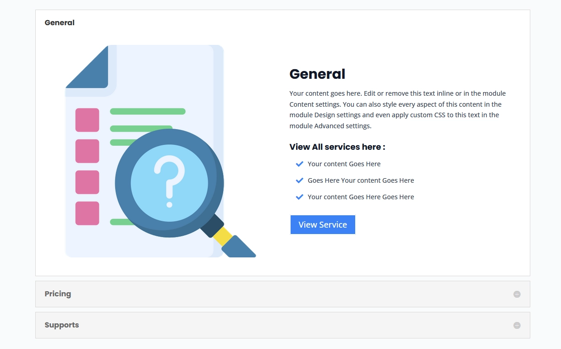The width and height of the screenshot is (561, 349).
Task: Click the blue checkmark beside "Your content Goes Here"
Action: 299,164
